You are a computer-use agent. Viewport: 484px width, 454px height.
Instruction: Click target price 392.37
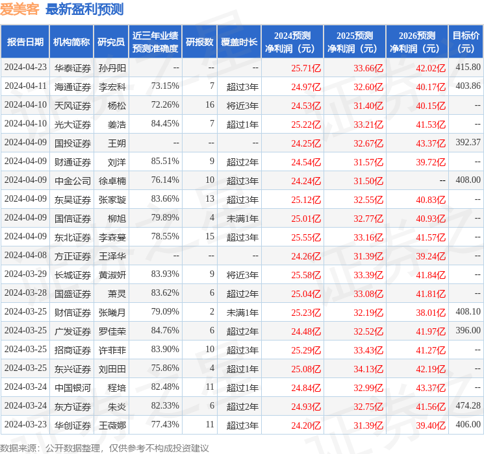pos(468,143)
